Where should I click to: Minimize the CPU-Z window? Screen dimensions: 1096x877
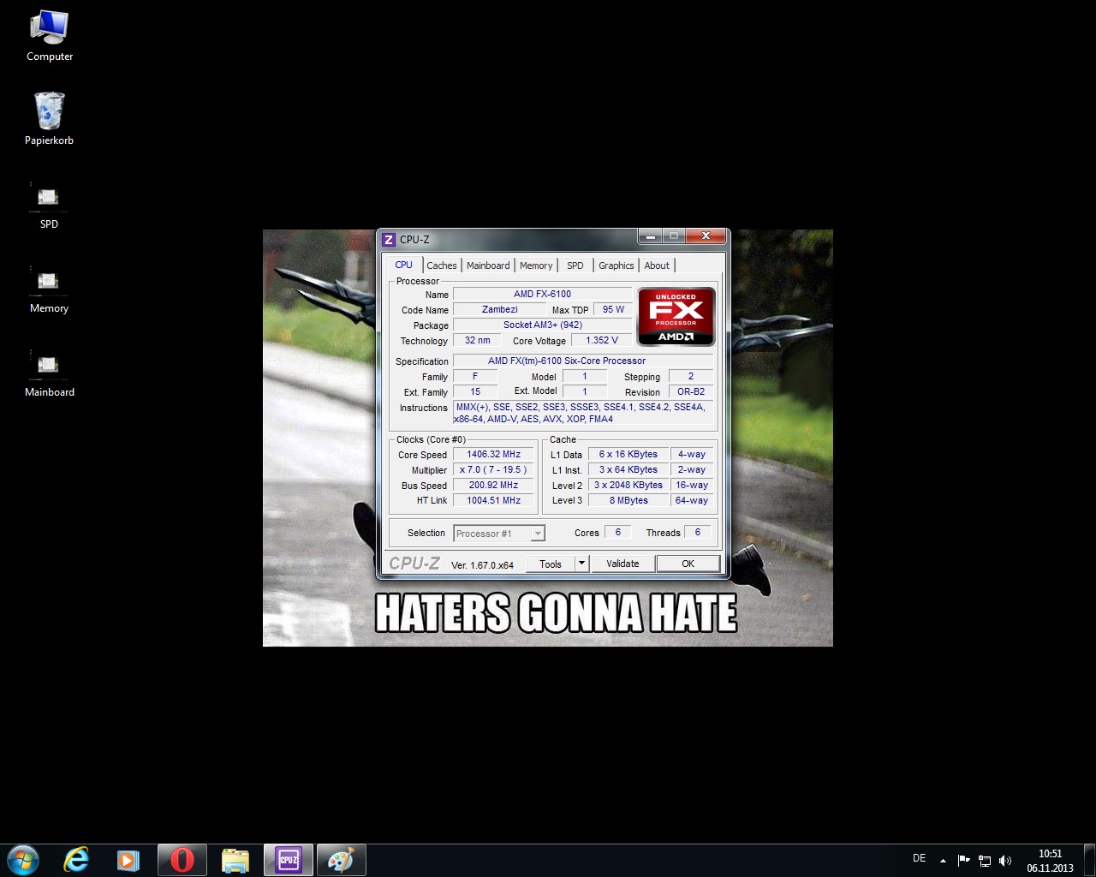tap(651, 236)
